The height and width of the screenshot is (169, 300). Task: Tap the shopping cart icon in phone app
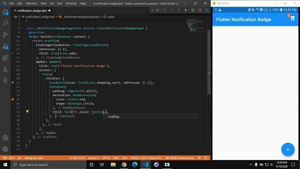click(292, 19)
